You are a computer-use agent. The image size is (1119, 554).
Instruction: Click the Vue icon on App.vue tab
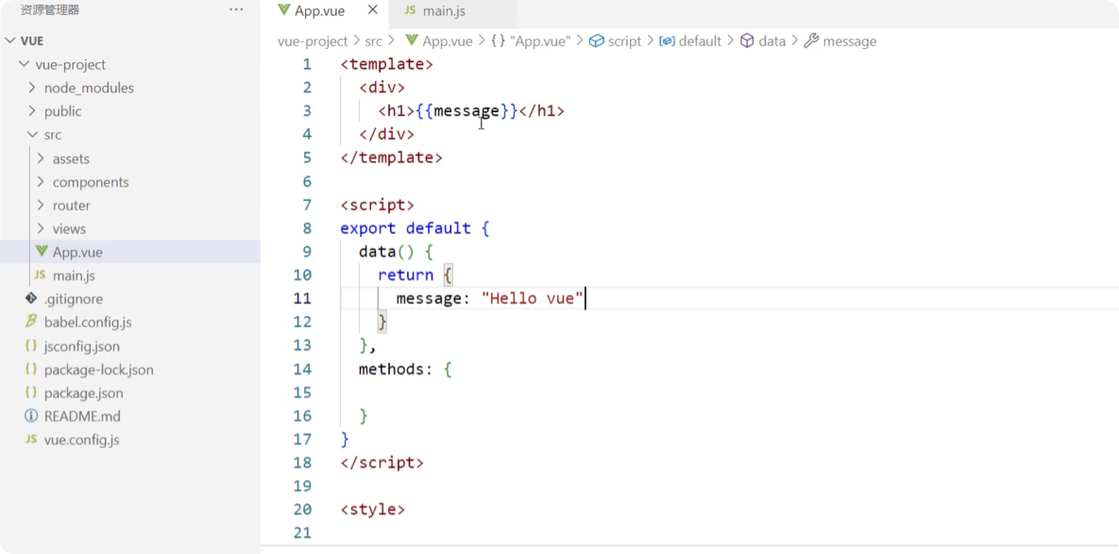pos(284,10)
